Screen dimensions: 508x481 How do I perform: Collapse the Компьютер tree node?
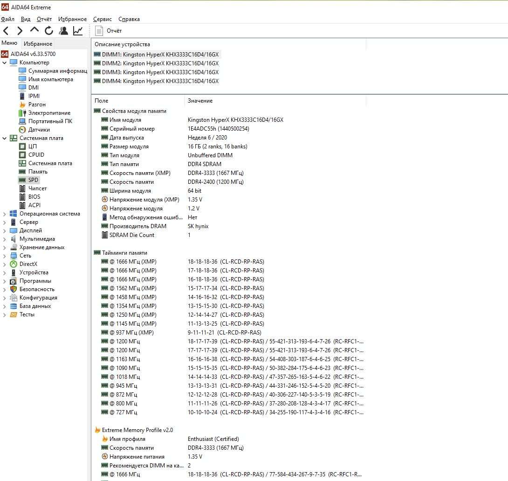click(x=5, y=63)
